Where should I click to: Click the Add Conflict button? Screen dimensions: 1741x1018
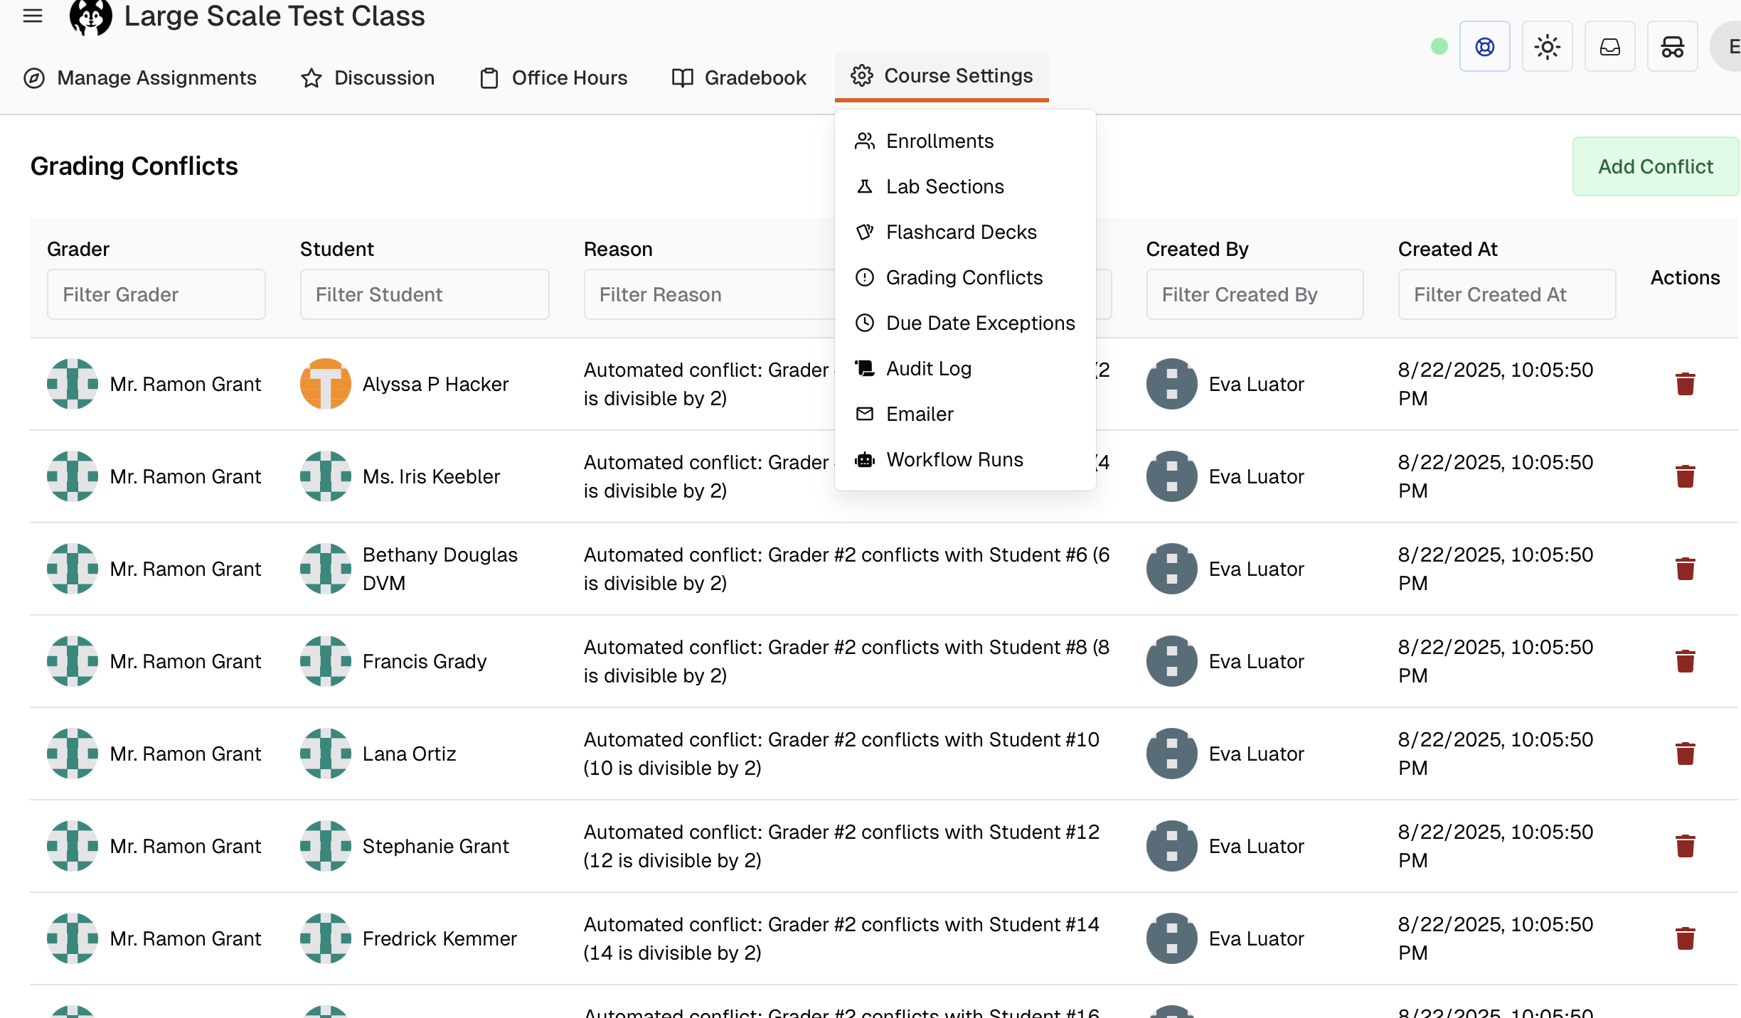point(1655,166)
